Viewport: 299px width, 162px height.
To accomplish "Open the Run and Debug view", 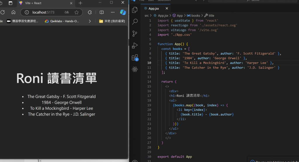I will pos(135,46).
